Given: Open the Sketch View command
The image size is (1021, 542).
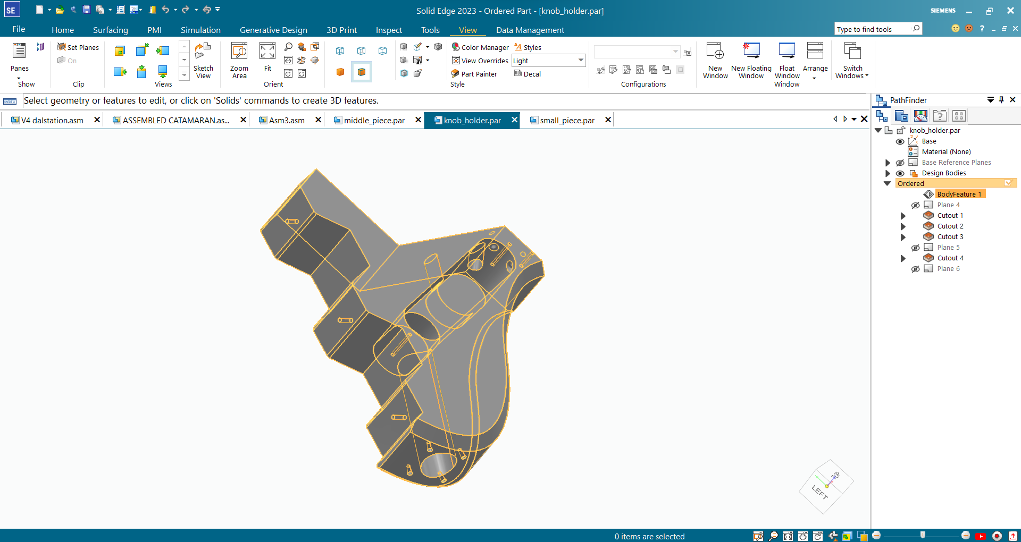Looking at the screenshot, I should tap(203, 60).
